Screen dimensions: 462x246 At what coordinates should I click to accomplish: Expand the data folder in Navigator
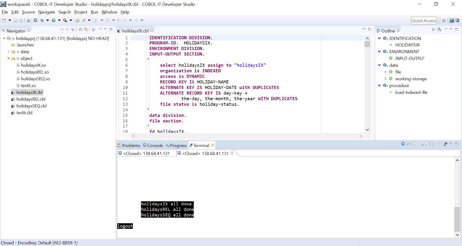[x=9, y=52]
